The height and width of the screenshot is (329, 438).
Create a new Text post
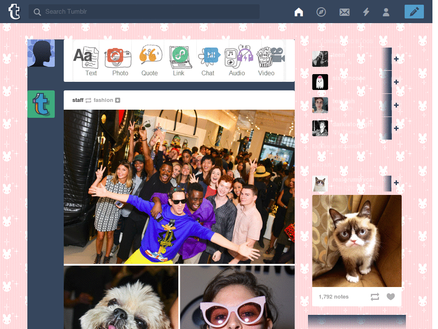(86, 61)
